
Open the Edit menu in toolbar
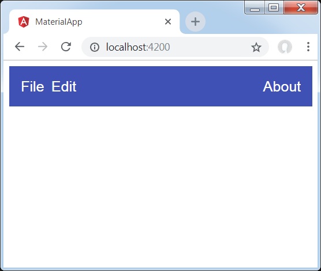64,86
